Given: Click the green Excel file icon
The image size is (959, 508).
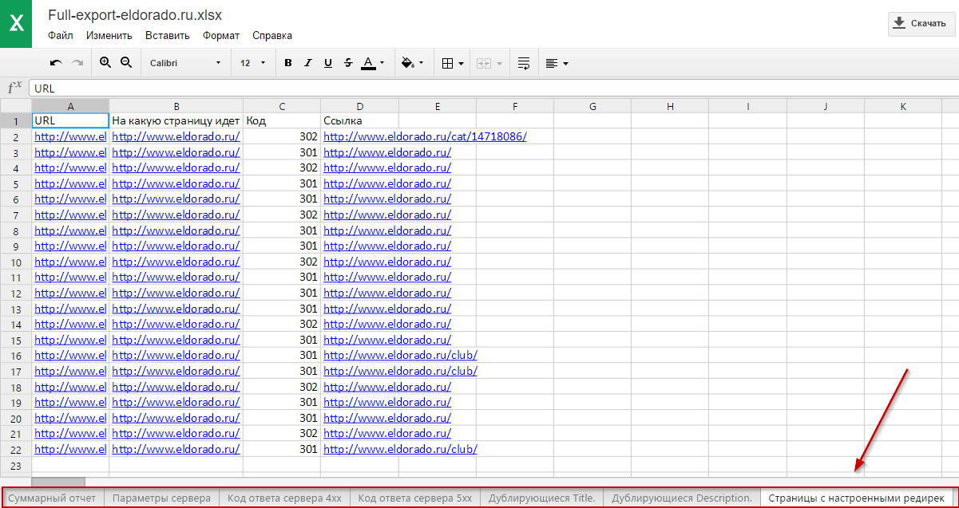Looking at the screenshot, I should coord(16,24).
